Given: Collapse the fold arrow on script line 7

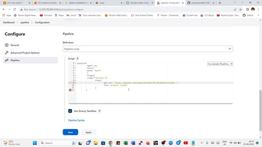Looking at the screenshot, I should [75, 78].
